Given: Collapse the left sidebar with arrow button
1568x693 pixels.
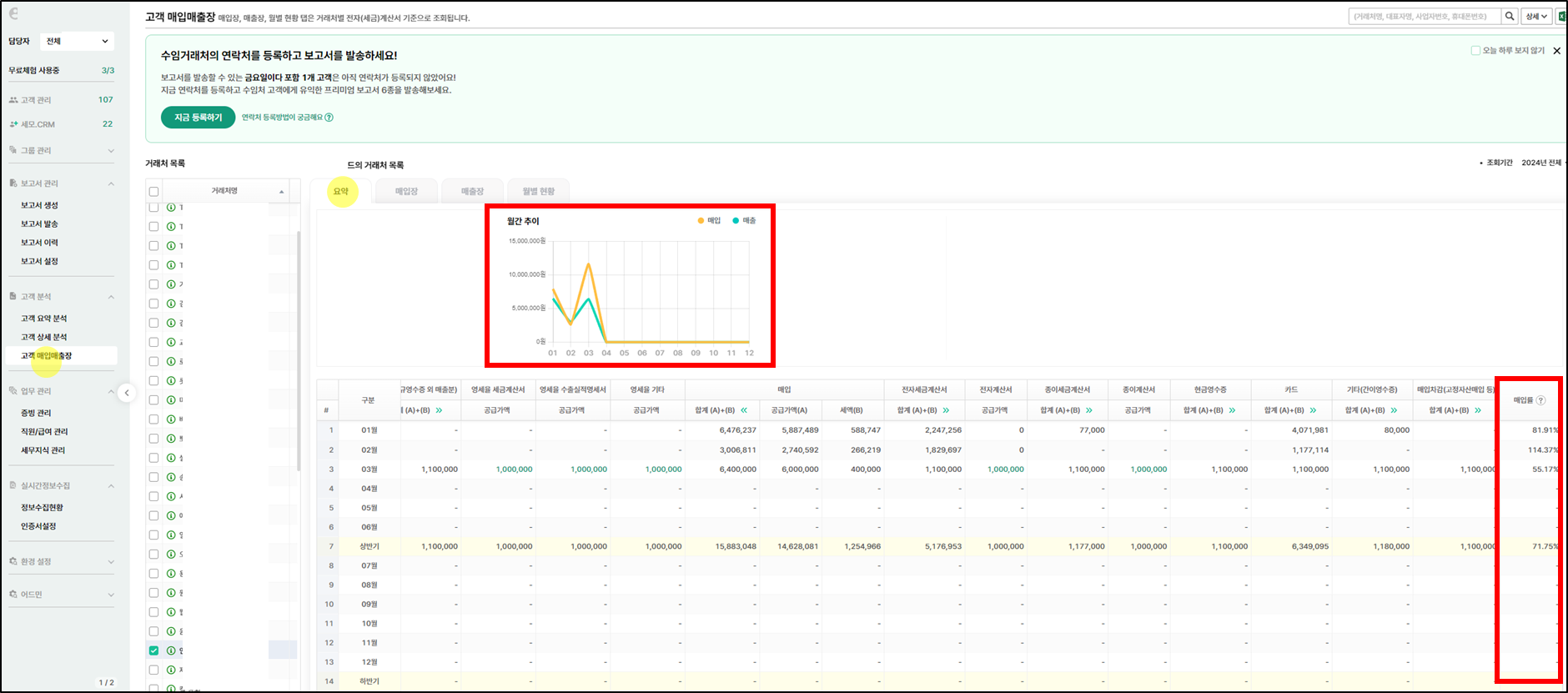Looking at the screenshot, I should point(127,393).
